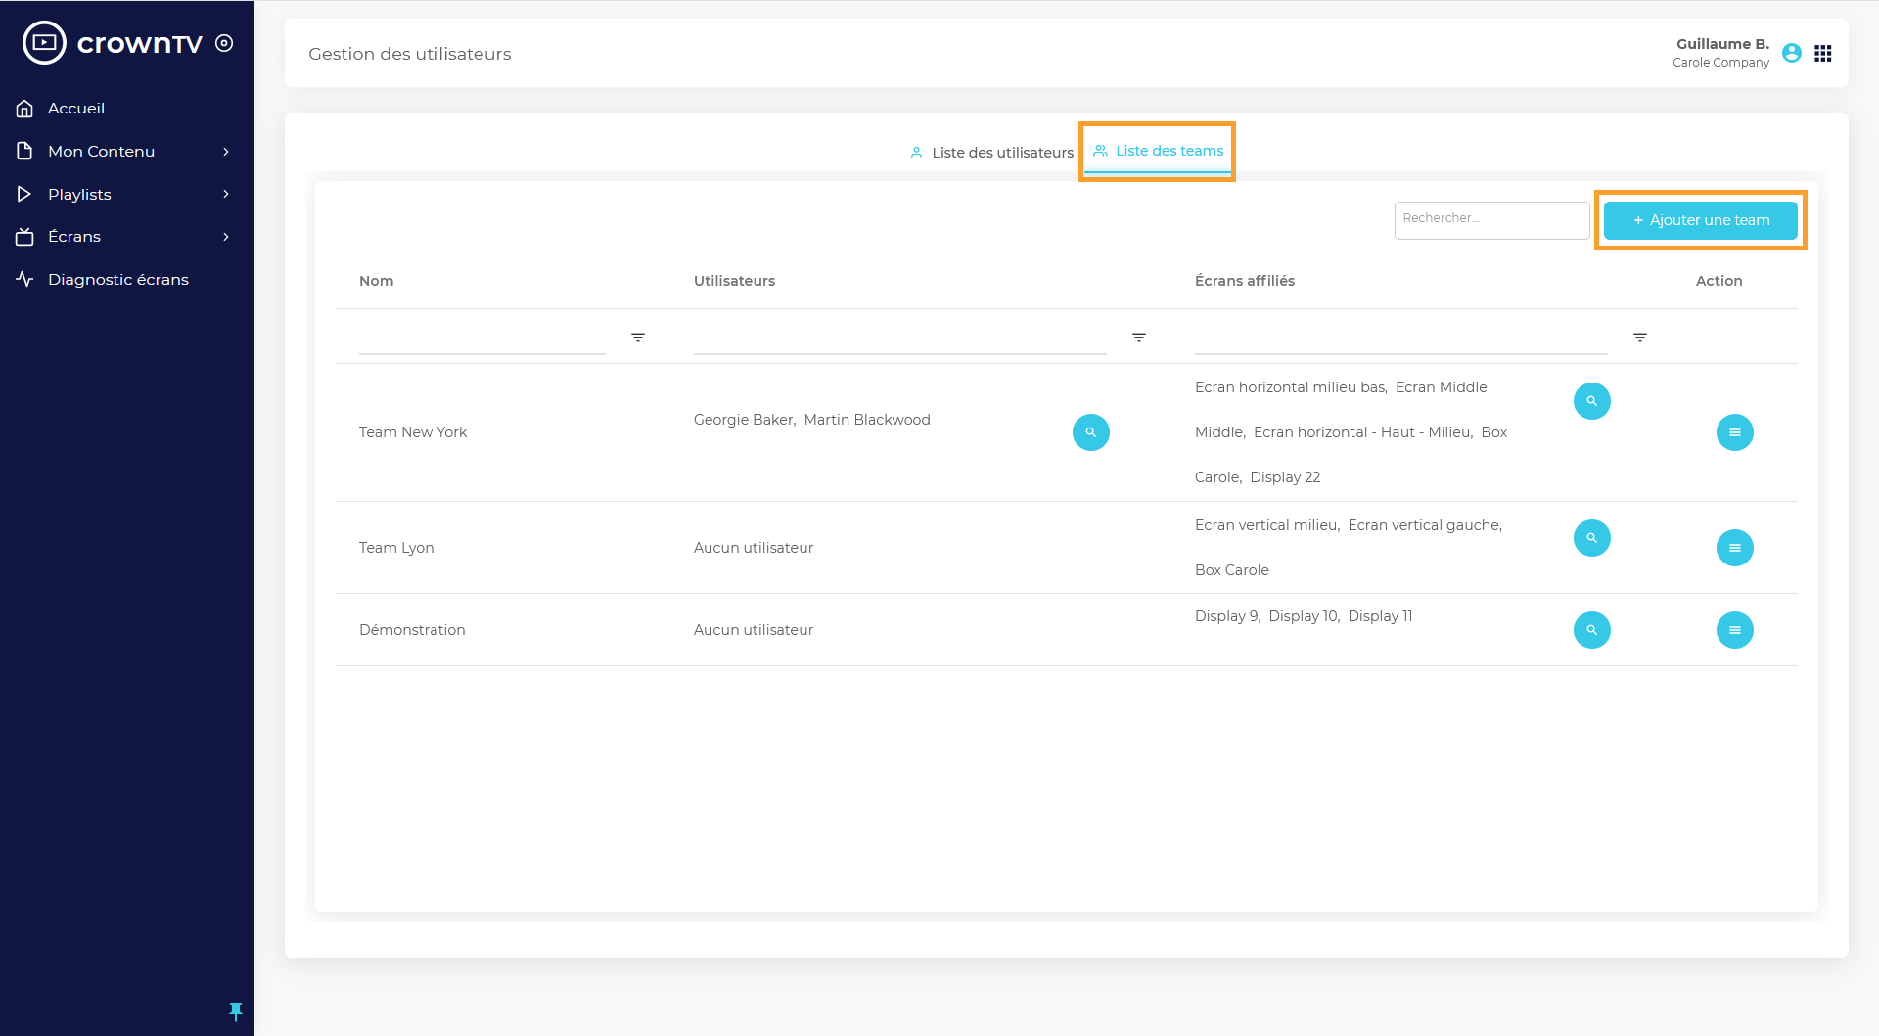This screenshot has height=1036, width=1879.
Task: Click the TV icon next to Écrans
Action: click(x=25, y=237)
